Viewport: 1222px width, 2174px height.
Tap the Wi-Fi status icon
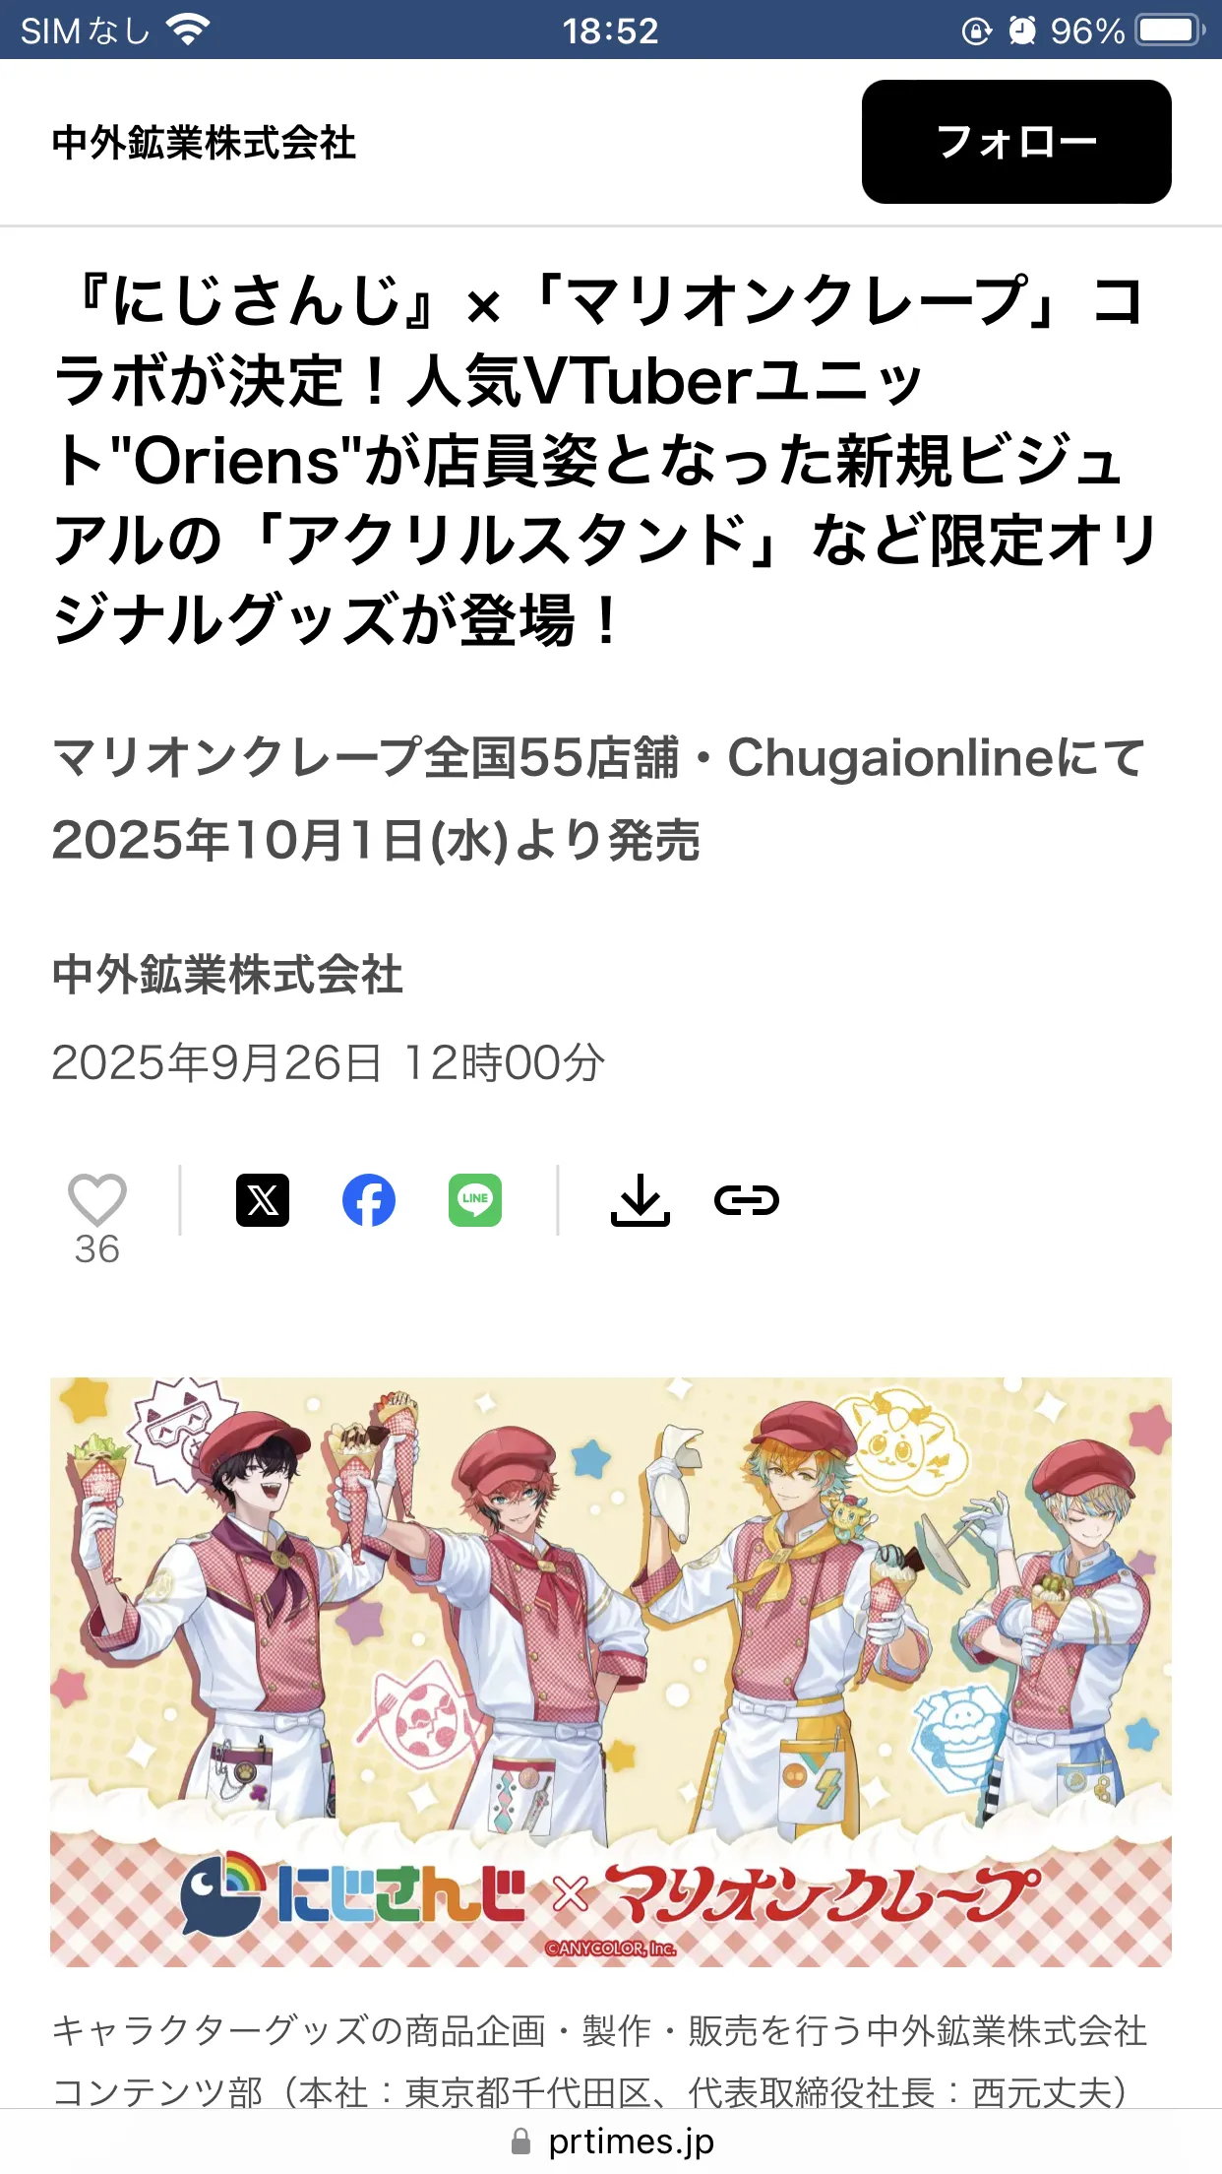pyautogui.click(x=188, y=31)
